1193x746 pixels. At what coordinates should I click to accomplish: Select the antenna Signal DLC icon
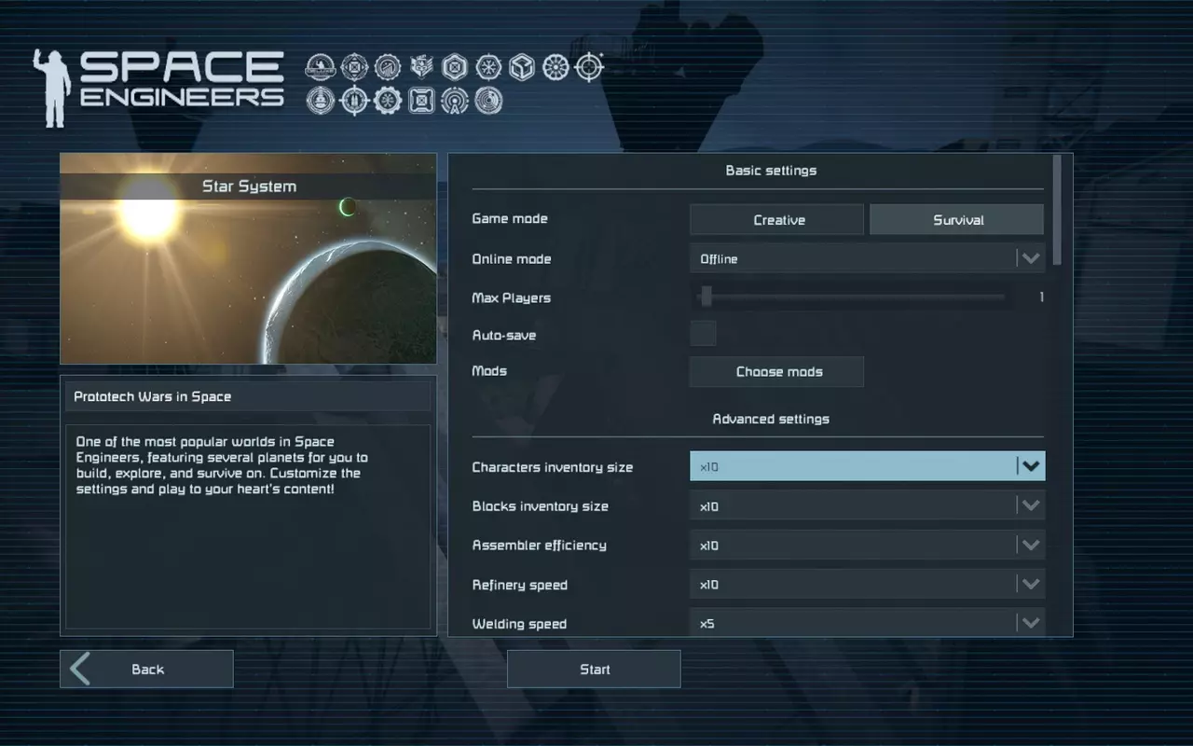click(x=455, y=100)
